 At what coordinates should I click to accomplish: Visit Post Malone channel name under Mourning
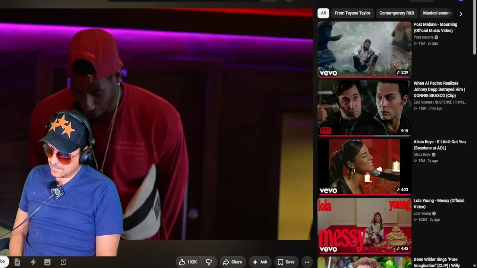(423, 37)
